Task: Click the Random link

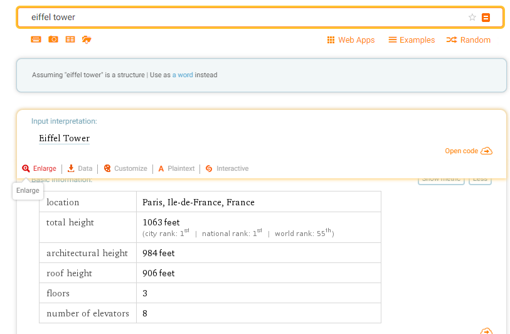Action: [x=469, y=40]
